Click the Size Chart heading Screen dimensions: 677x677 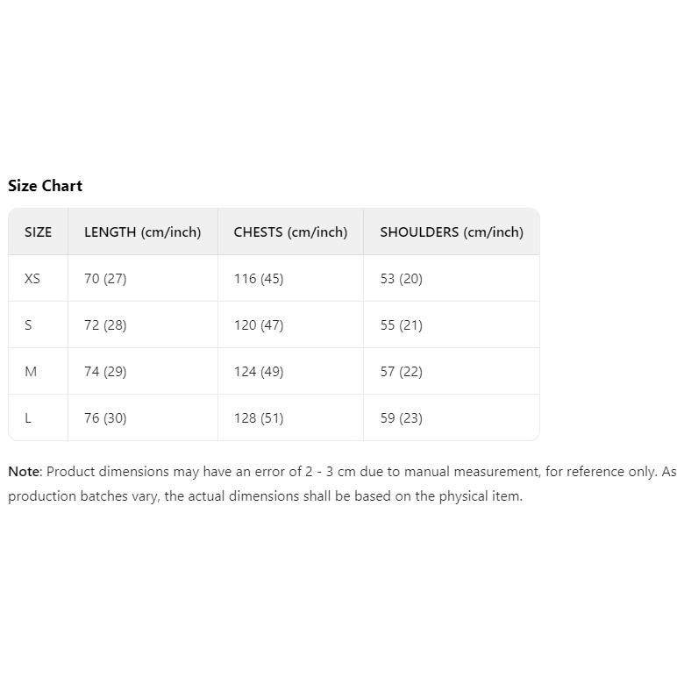45,186
